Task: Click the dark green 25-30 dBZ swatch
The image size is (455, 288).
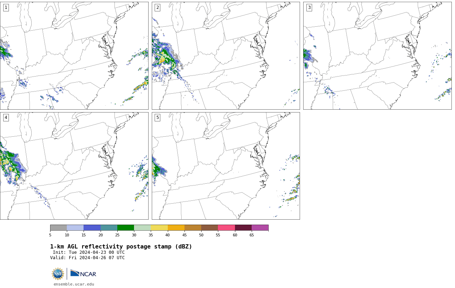Action: pos(125,228)
